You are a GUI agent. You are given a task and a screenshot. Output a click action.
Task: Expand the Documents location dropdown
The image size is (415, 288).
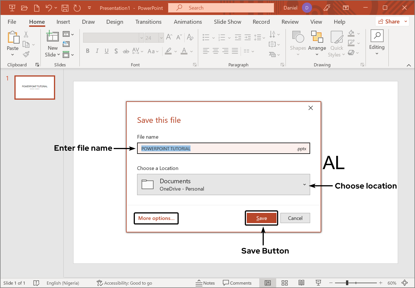click(x=304, y=185)
